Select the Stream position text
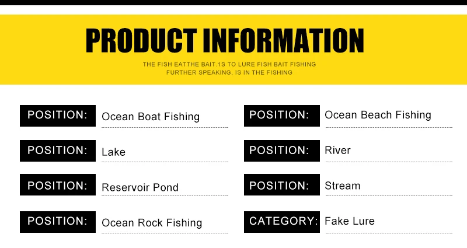Viewport: 467px width, 248px height. tap(343, 186)
